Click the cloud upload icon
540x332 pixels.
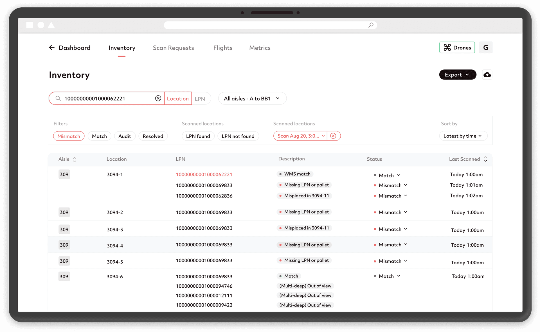tap(487, 75)
